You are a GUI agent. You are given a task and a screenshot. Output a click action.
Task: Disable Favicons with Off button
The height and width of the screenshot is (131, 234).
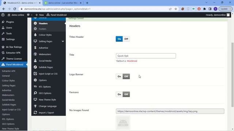126,94
